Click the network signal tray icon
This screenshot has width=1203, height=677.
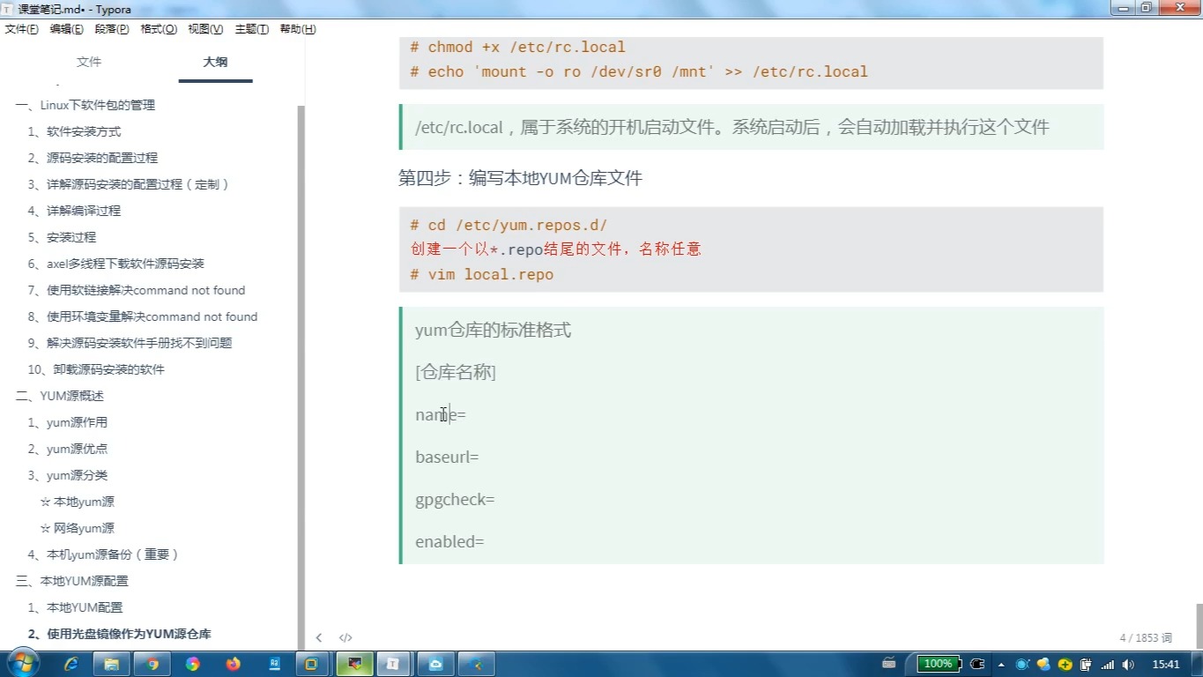1107,665
